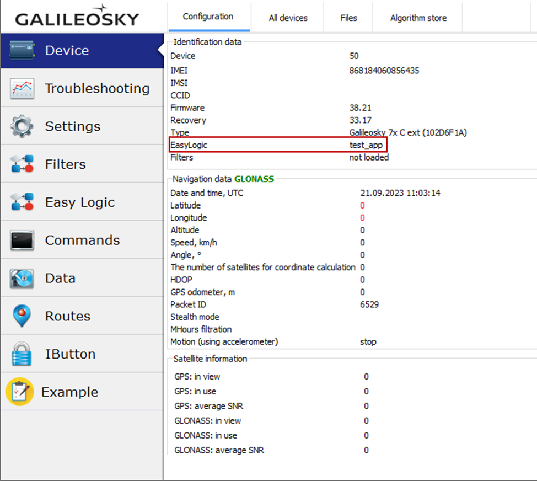Click the Commands terminal icon
This screenshot has width=537, height=481.
tap(22, 240)
